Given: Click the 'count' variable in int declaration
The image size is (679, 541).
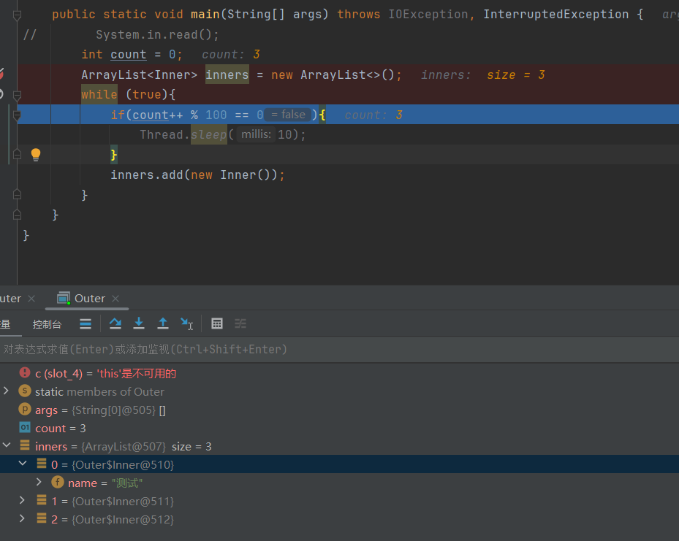Looking at the screenshot, I should coord(128,55).
